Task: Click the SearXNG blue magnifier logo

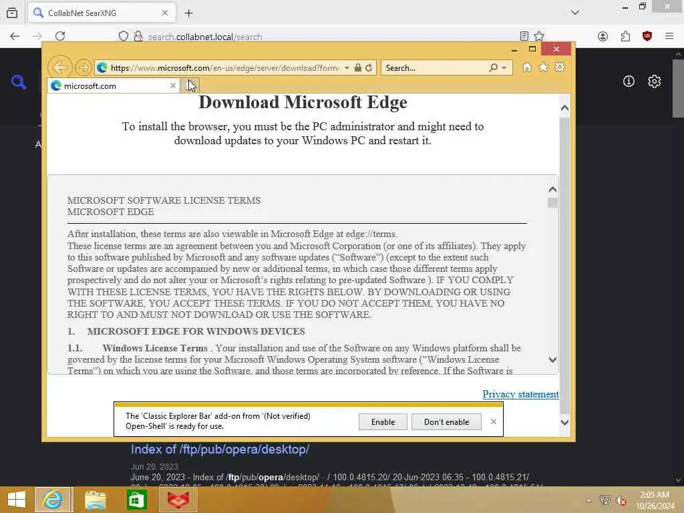Action: click(19, 81)
